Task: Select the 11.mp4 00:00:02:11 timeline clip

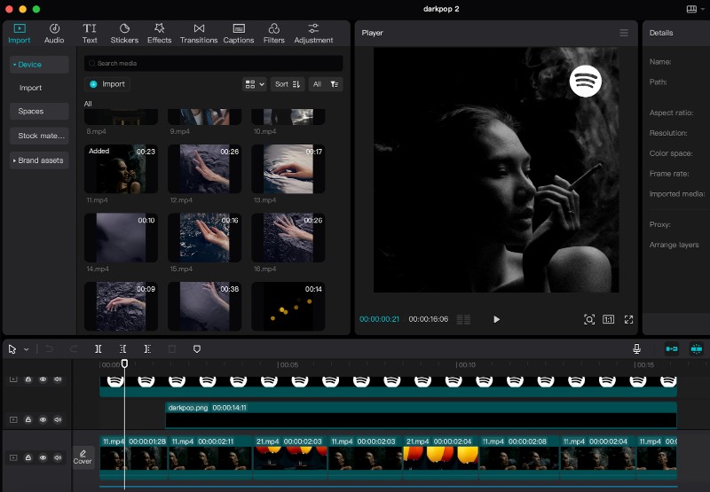Action: tap(210, 457)
